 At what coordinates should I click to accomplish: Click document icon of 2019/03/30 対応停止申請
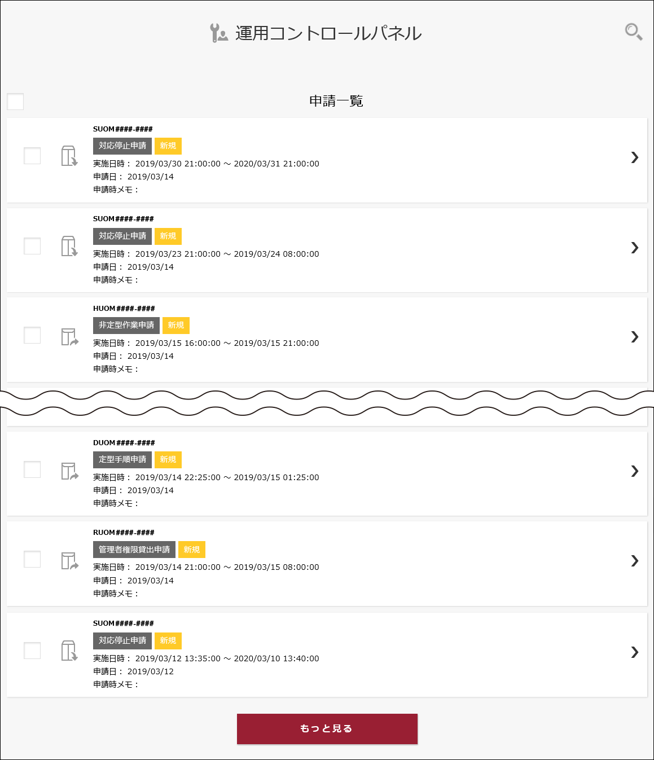click(x=69, y=156)
